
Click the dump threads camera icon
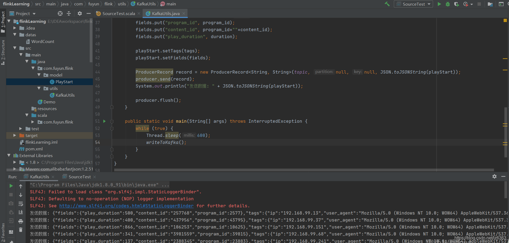coord(11,204)
